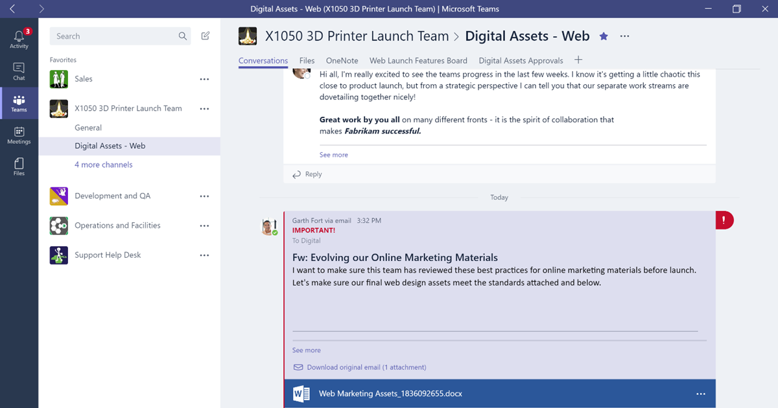This screenshot has width=778, height=408.
Task: Open Chat in the left rail
Action: [x=19, y=71]
